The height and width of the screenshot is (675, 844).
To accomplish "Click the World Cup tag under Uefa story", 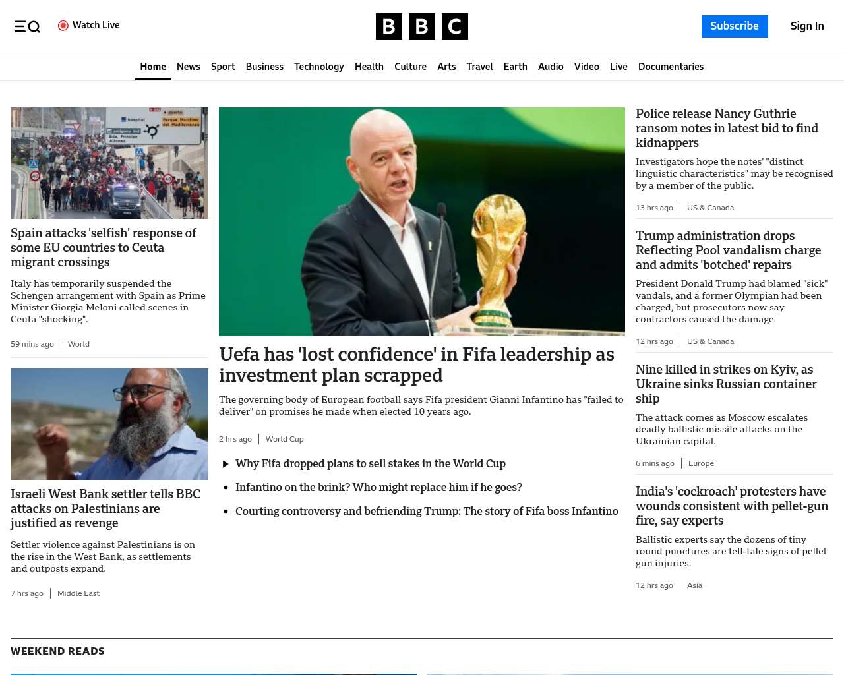I will [x=285, y=439].
